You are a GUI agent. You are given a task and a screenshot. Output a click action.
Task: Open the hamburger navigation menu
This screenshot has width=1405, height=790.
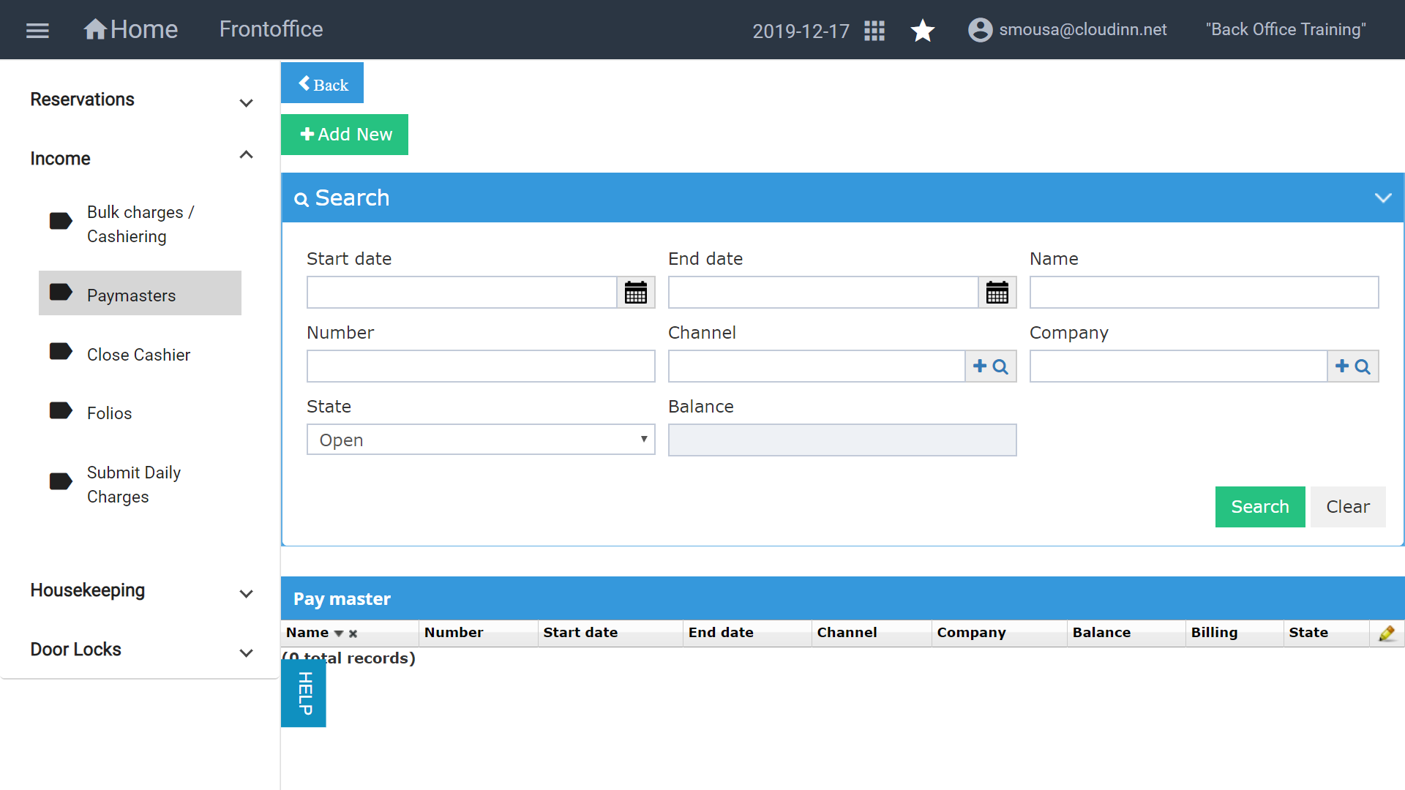tap(37, 30)
